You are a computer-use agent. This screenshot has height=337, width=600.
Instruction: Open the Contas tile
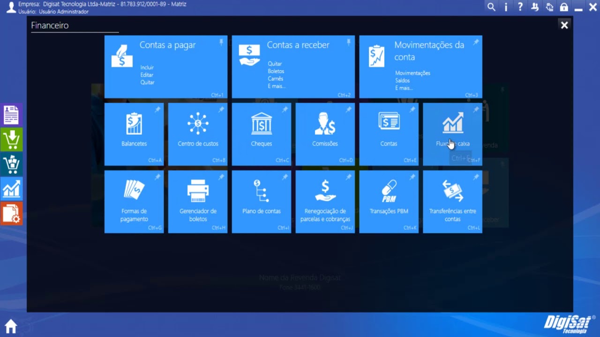[x=389, y=134]
